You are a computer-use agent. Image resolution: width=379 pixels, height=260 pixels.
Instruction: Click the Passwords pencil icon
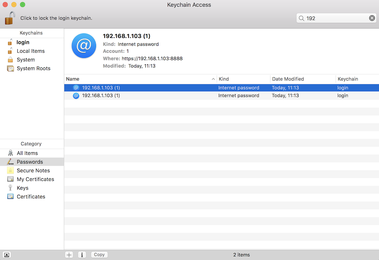(10, 162)
